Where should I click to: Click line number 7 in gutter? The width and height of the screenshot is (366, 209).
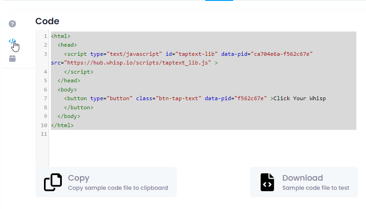click(x=45, y=98)
